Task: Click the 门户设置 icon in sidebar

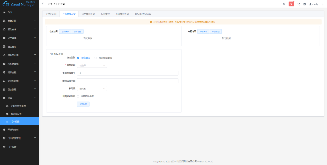Action: 7,121
